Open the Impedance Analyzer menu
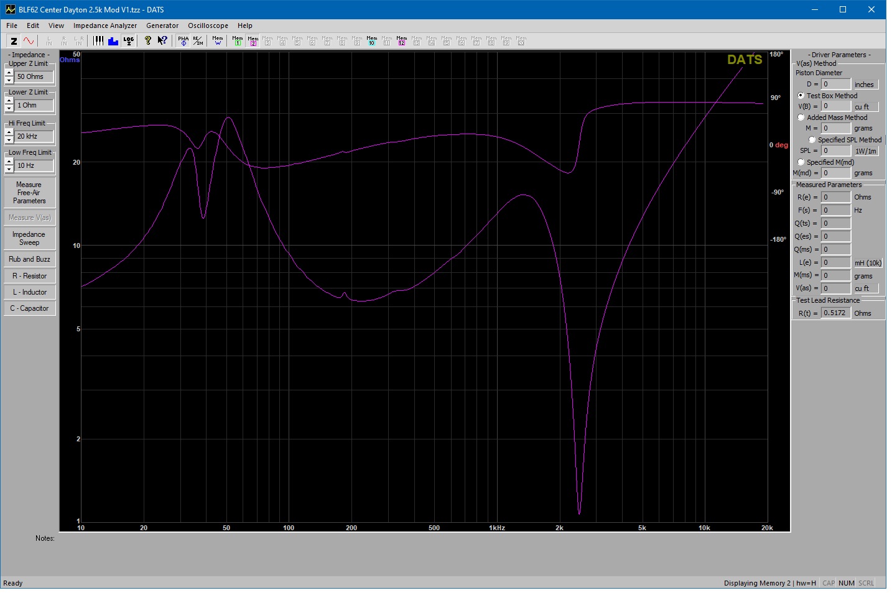The width and height of the screenshot is (892, 593). 105,25
